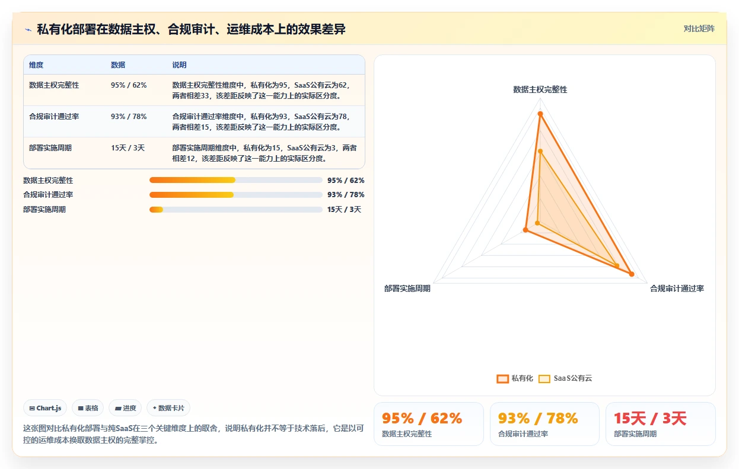Click the description mentioning 相差12
Viewport: 739px width, 469px height.
[265, 153]
